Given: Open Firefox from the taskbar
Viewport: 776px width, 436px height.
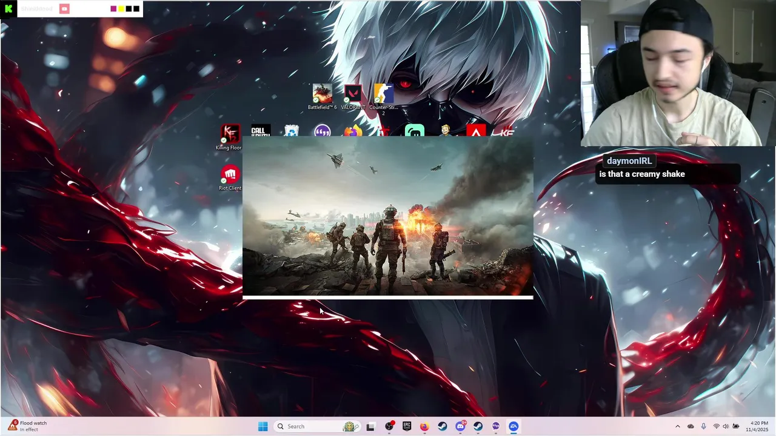Looking at the screenshot, I should [424, 426].
